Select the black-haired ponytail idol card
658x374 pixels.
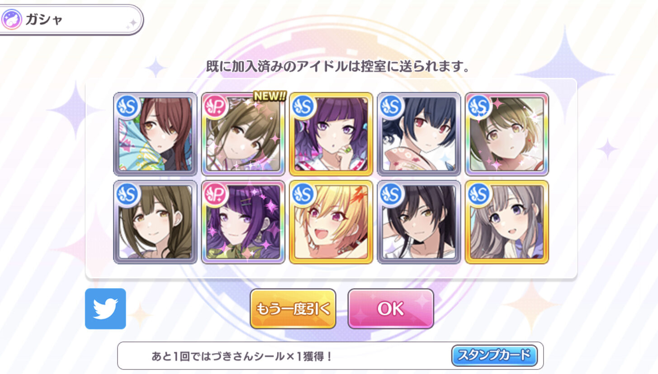coord(419,222)
